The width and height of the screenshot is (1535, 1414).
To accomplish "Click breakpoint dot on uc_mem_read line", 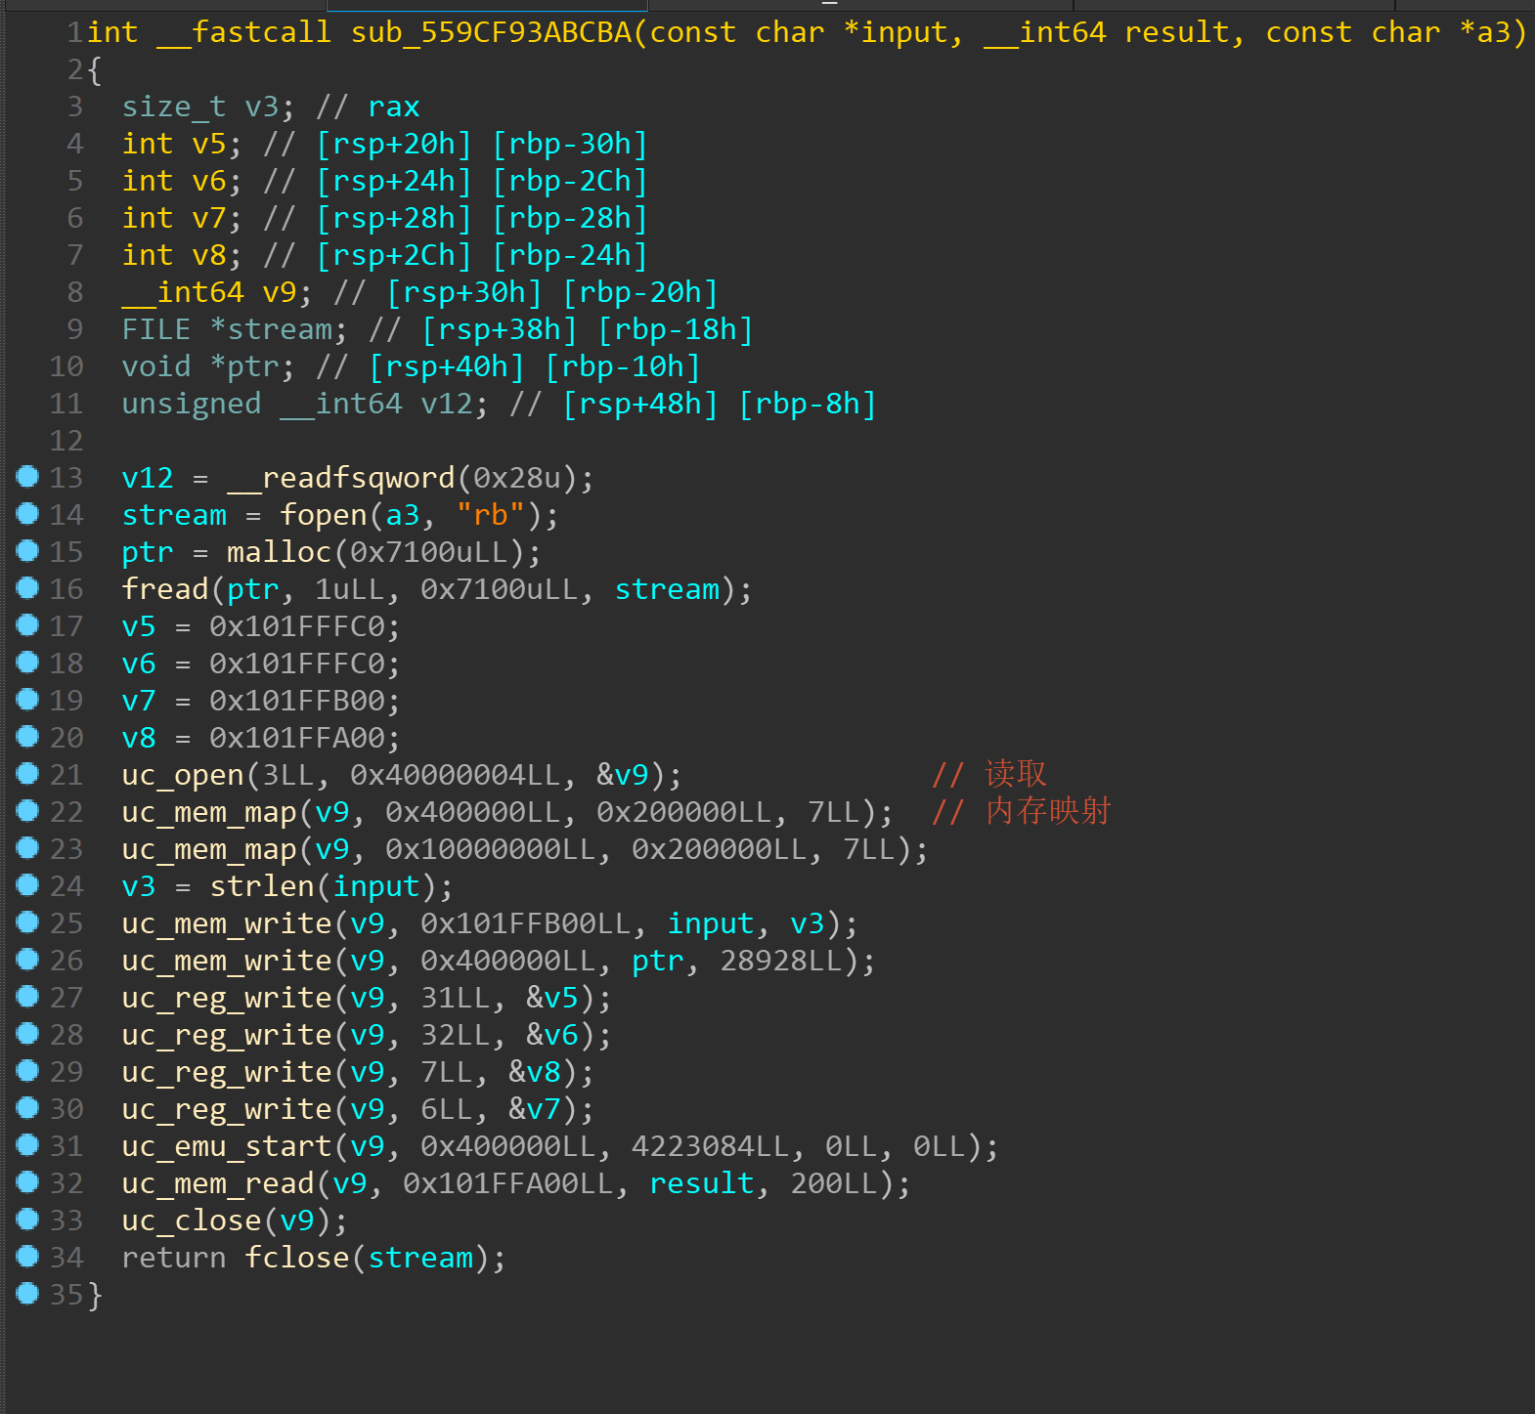I will point(27,1182).
